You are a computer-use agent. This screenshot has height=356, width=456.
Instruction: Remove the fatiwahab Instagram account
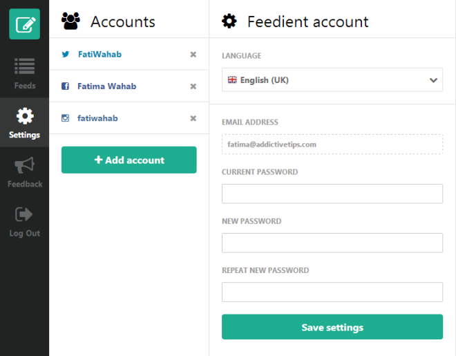point(193,118)
